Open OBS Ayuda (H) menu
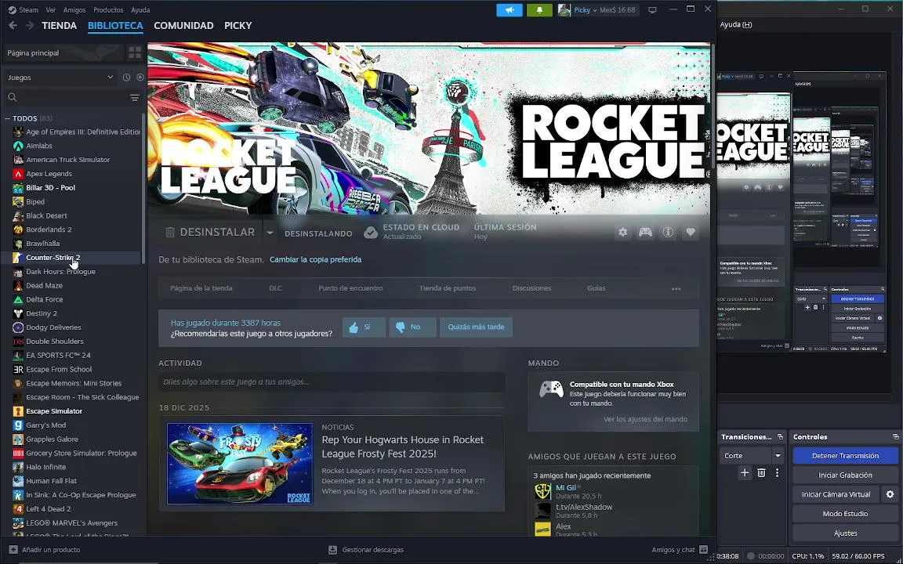Screen dimensions: 903x564 736,24
